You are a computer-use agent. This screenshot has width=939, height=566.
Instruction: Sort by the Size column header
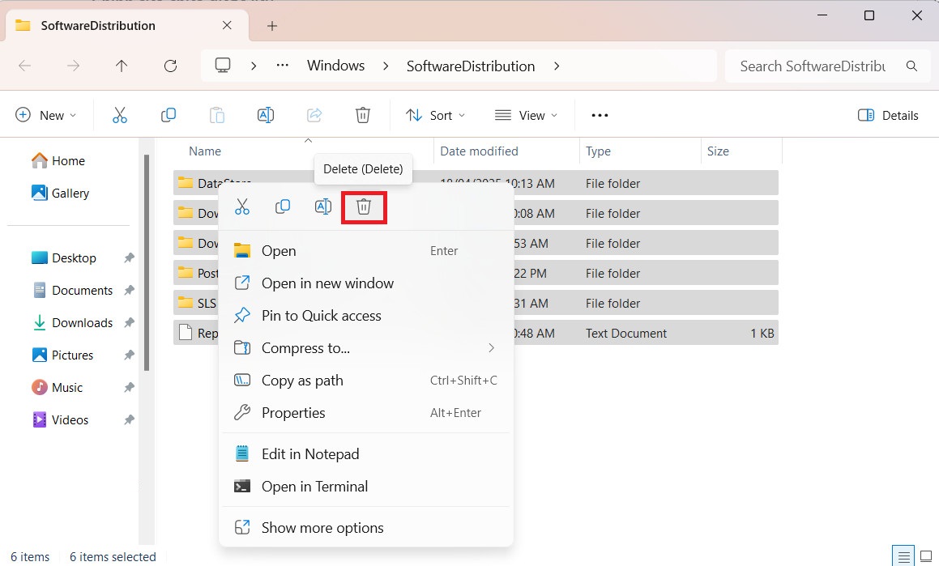click(718, 151)
